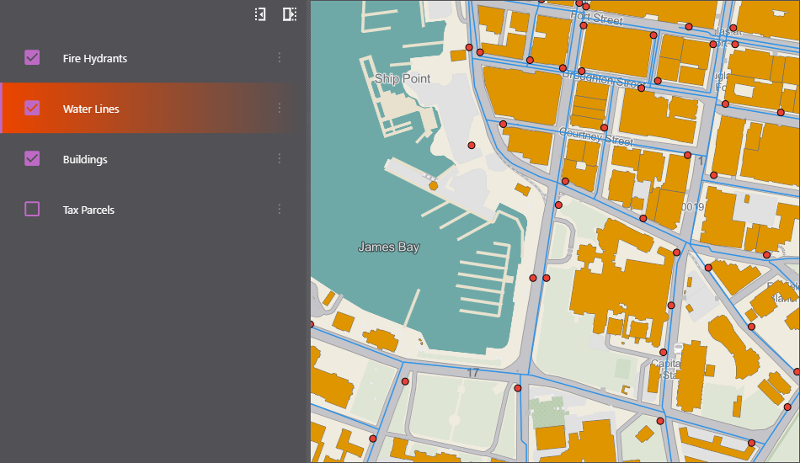Hide the Buildings layer using its checkbox
Screen dimensions: 800x463
coord(32,159)
